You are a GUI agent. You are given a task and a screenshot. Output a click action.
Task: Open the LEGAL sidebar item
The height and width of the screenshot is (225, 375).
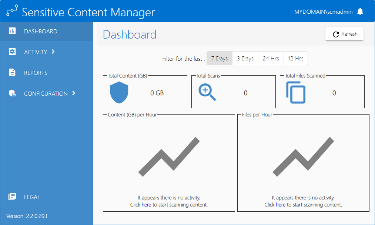tap(47, 197)
